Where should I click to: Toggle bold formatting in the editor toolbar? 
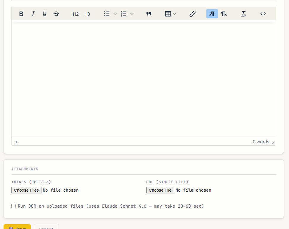tap(21, 14)
